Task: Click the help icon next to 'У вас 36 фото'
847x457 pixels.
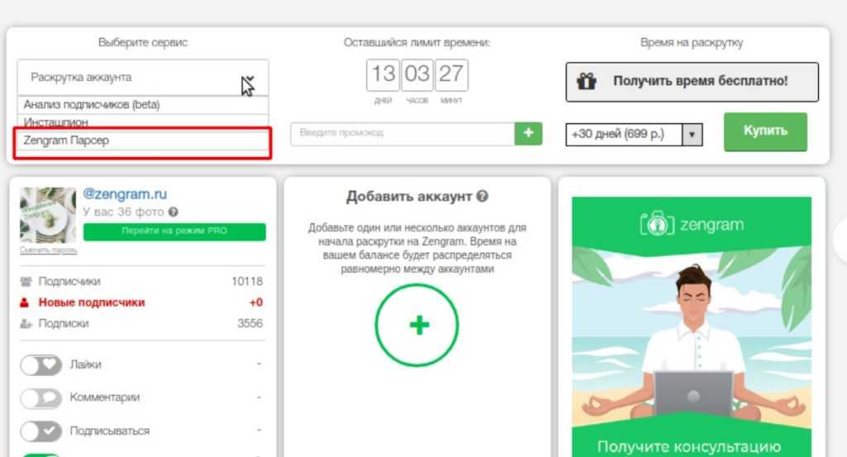Action: click(x=173, y=212)
